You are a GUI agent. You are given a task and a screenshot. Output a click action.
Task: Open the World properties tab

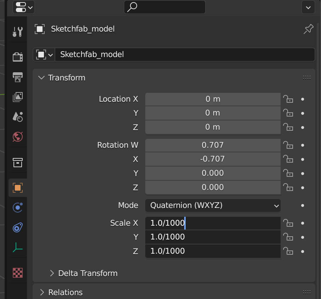coord(17,137)
